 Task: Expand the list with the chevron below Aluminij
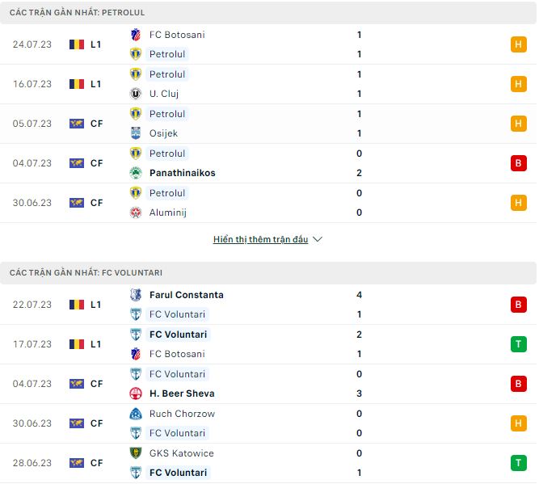318,240
